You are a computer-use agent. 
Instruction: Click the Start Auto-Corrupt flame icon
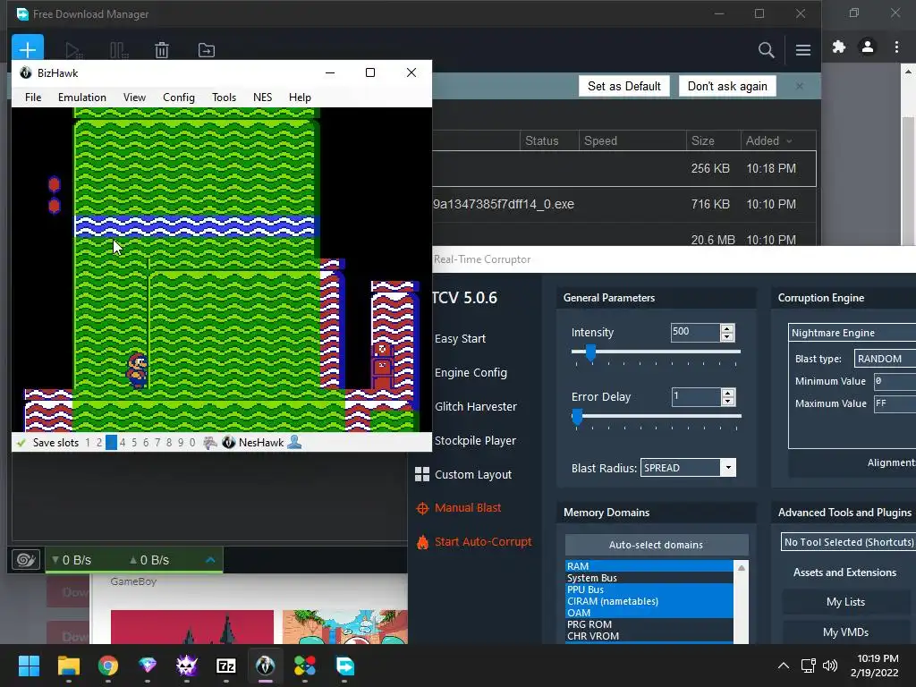tap(422, 542)
